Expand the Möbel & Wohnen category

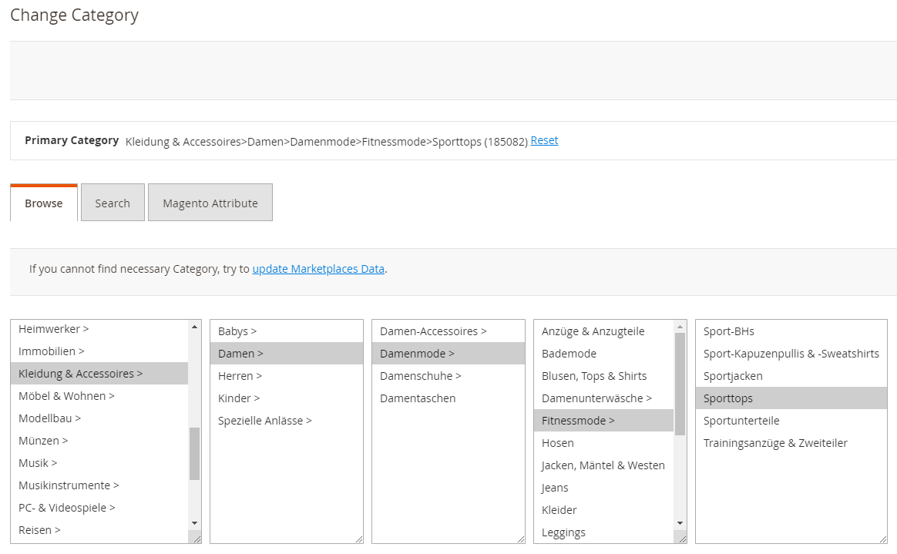66,395
